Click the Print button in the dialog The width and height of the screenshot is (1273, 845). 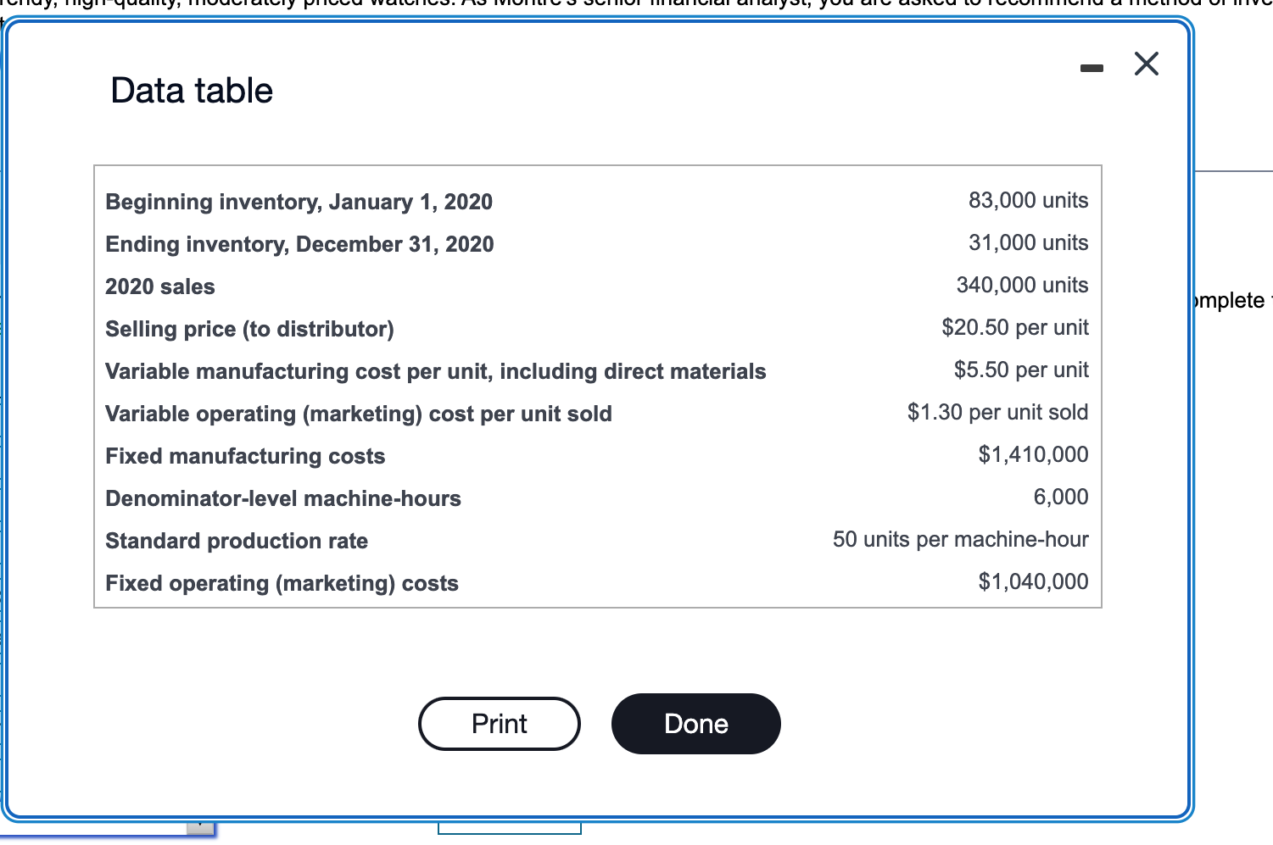coord(499,723)
